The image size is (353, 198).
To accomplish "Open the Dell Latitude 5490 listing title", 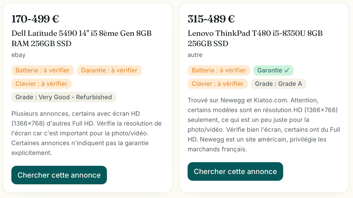I will 81,38.
